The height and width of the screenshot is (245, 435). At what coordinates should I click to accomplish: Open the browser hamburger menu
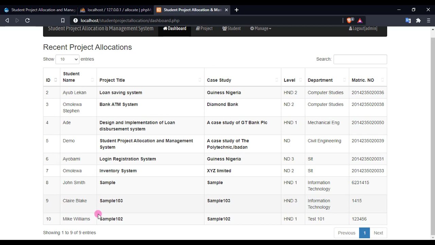pyautogui.click(x=429, y=20)
